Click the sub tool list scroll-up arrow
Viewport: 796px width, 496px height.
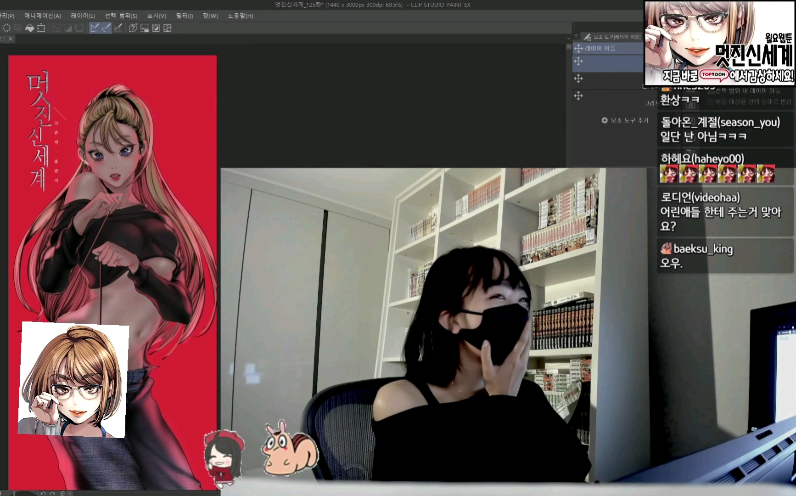pos(569,47)
